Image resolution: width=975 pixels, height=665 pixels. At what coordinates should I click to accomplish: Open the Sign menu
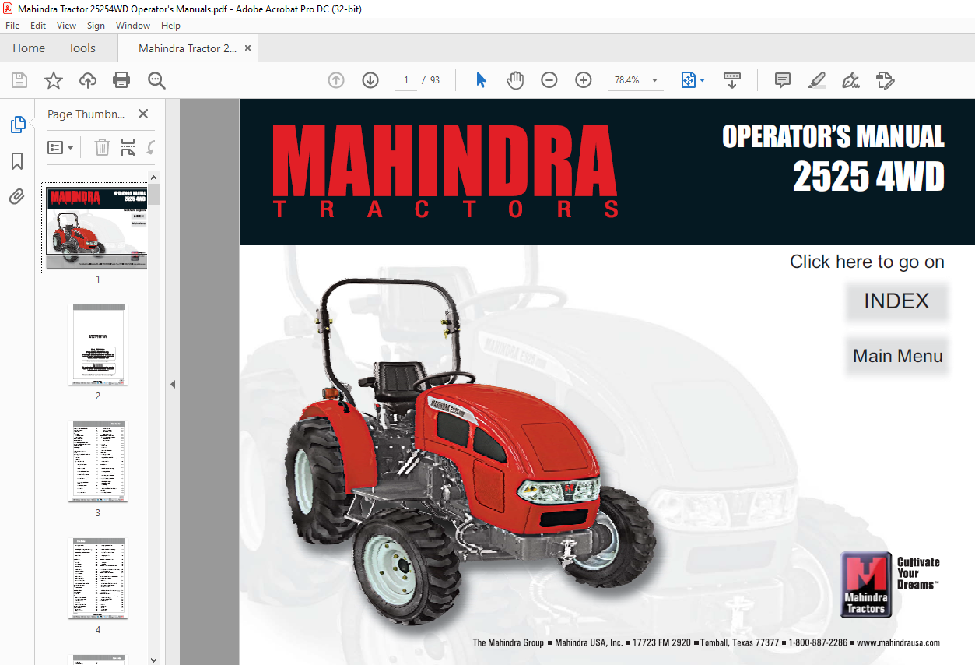pos(96,26)
